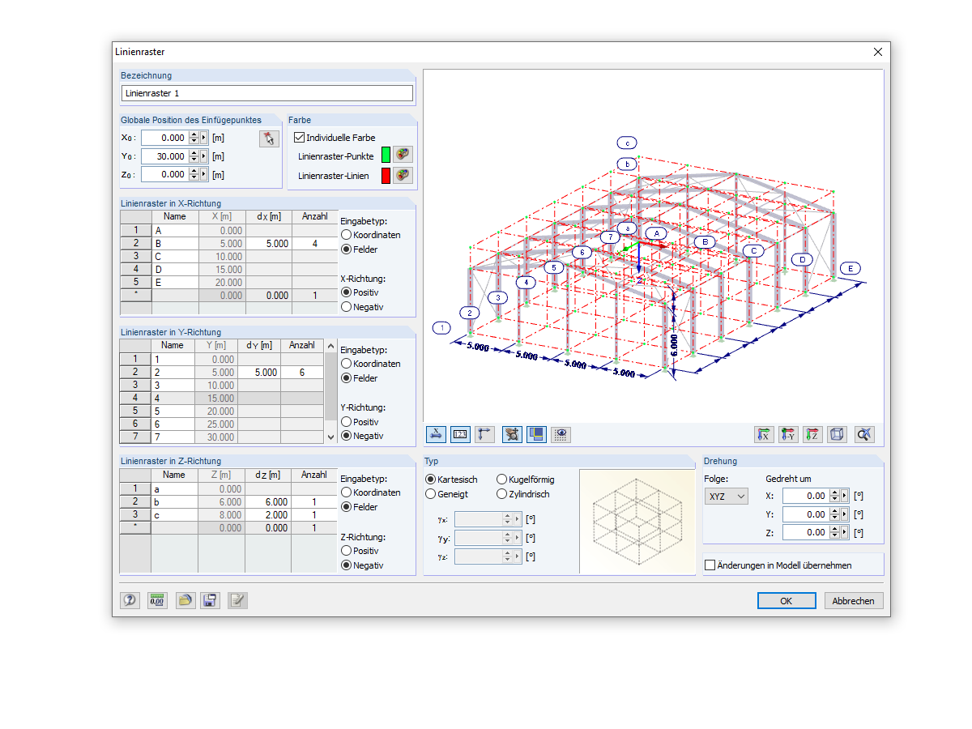Click the Cartesian grid type preview thumbnail

[637, 522]
